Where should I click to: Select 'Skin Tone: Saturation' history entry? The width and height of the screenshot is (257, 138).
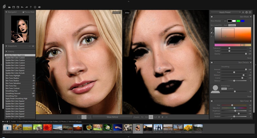pos(20,83)
